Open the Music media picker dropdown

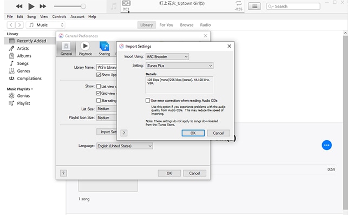coord(45,25)
